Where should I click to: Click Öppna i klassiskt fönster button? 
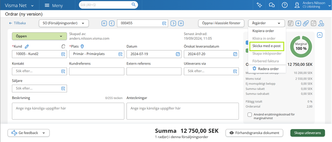click(x=221, y=23)
